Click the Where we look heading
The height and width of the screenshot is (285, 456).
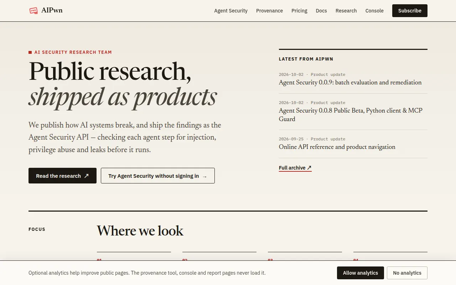click(140, 231)
